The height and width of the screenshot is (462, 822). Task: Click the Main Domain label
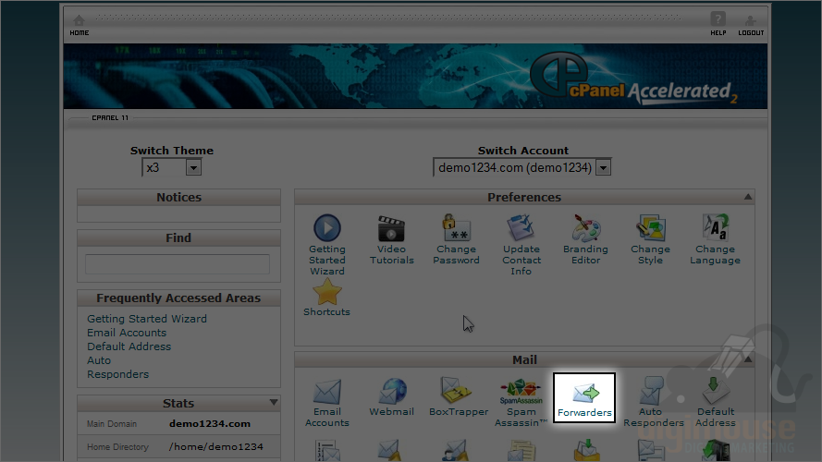112,424
